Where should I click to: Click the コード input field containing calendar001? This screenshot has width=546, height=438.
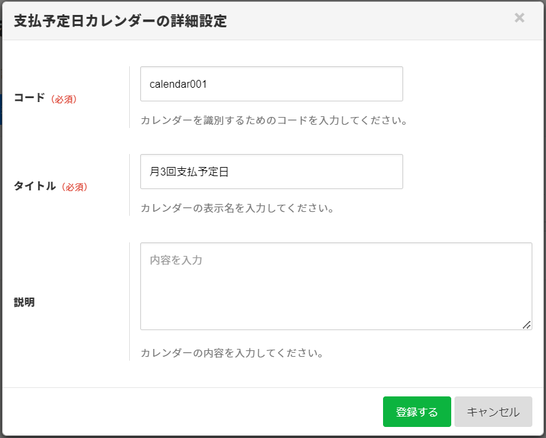point(271,84)
